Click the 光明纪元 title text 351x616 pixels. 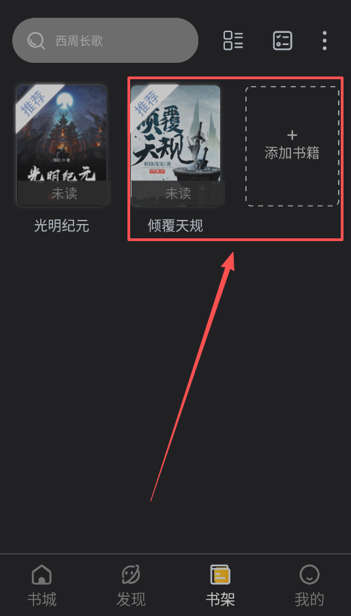[x=61, y=226]
